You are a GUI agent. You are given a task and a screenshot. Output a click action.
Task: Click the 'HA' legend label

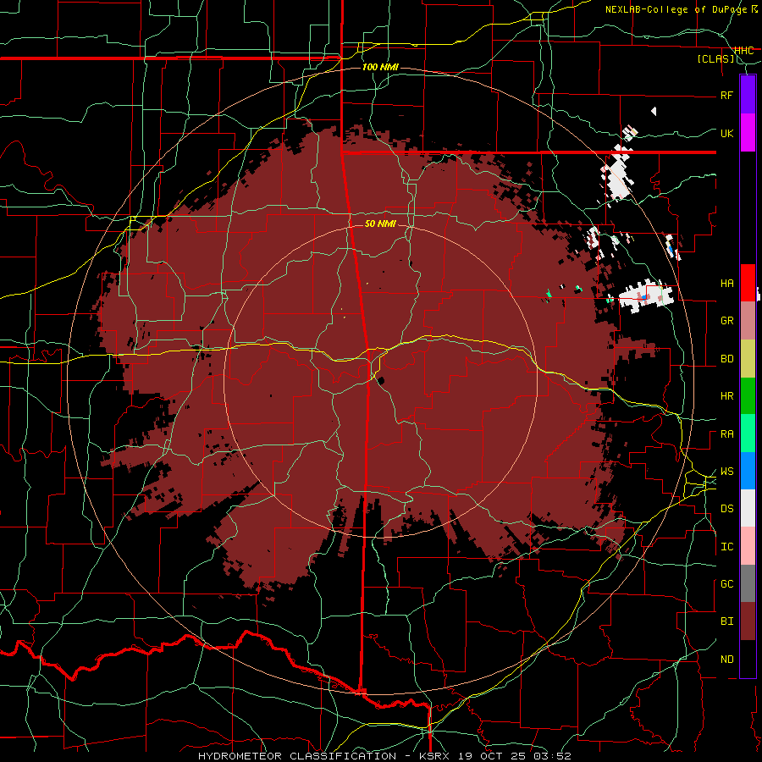click(726, 283)
